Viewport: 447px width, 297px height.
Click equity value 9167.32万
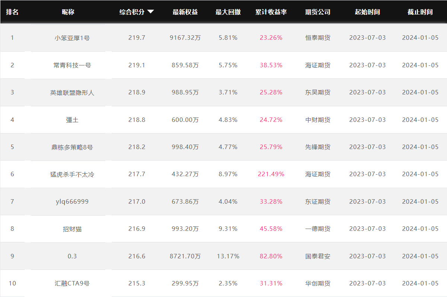click(x=185, y=38)
